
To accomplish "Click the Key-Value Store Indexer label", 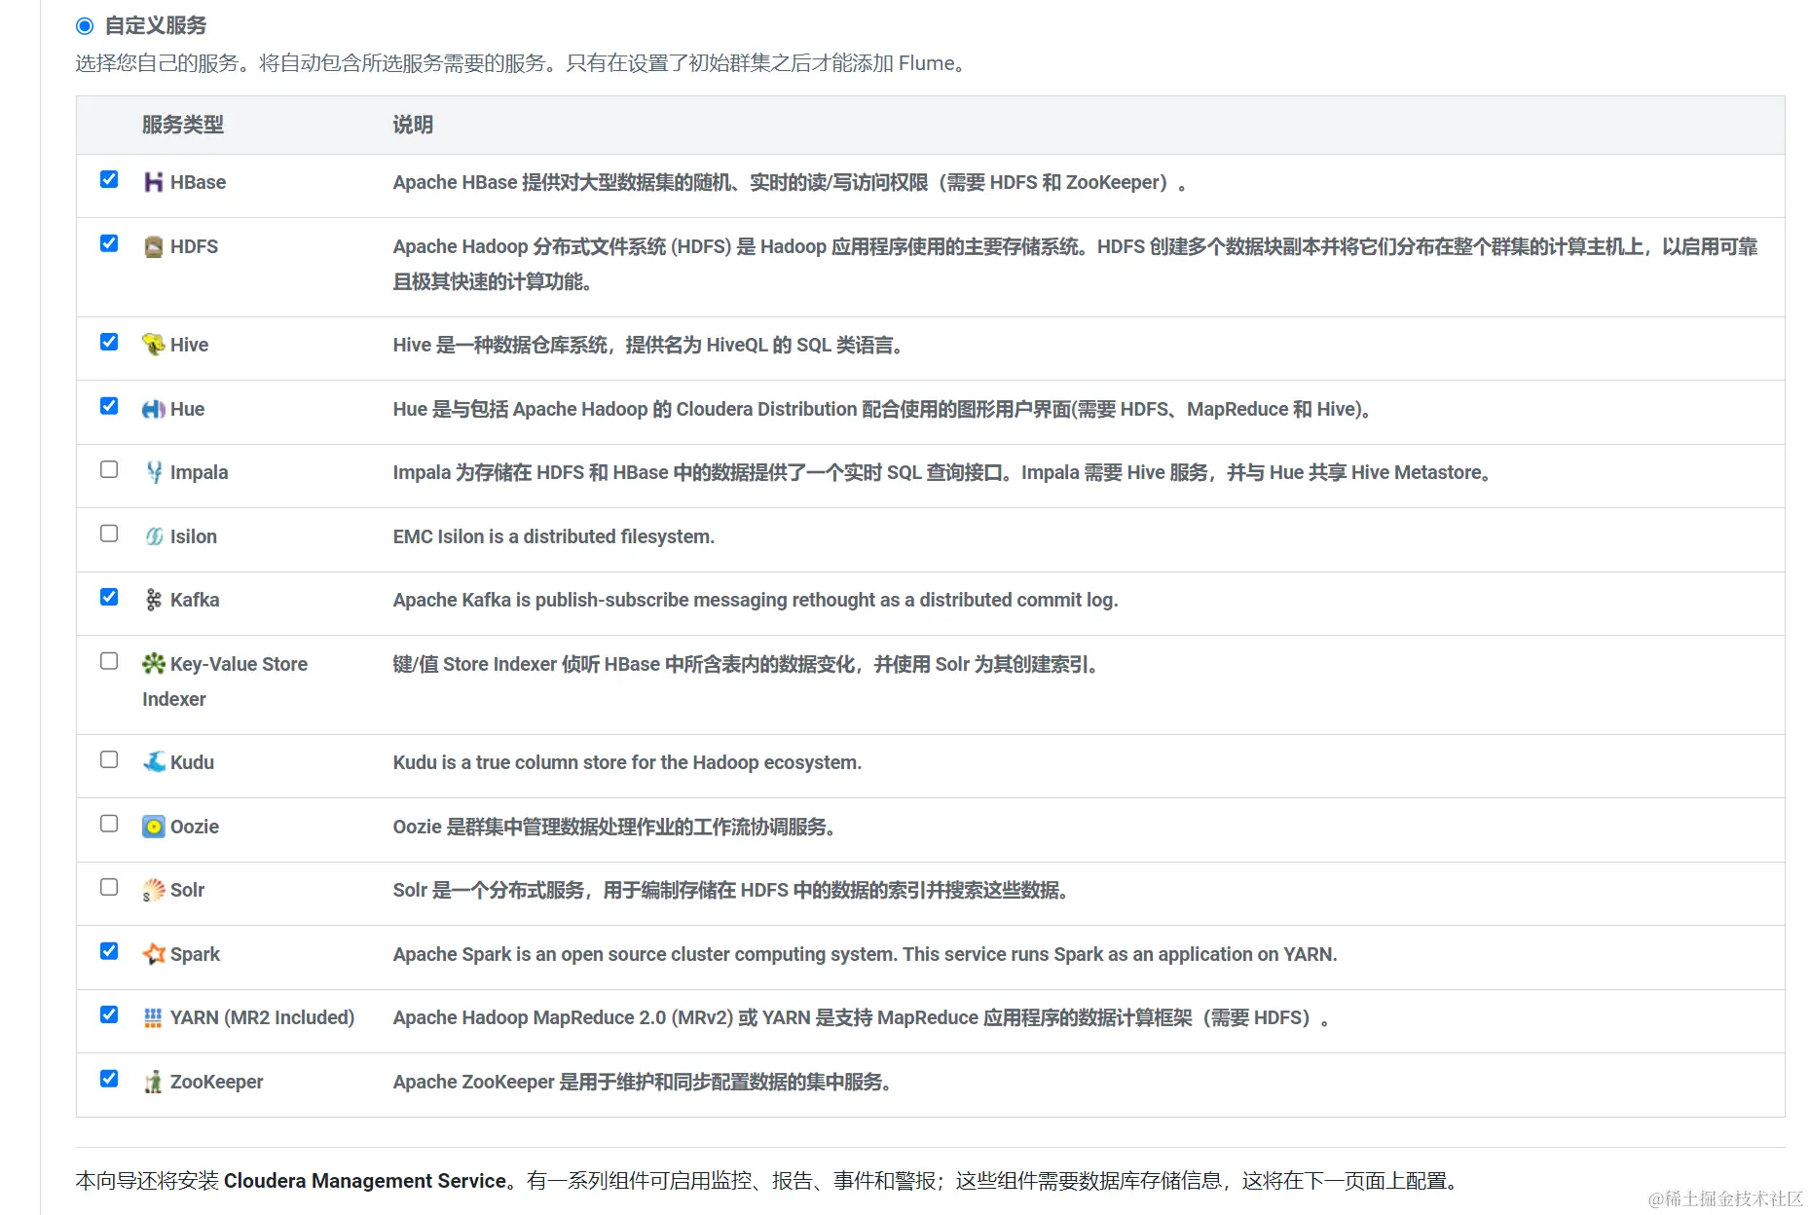I will click(x=225, y=681).
